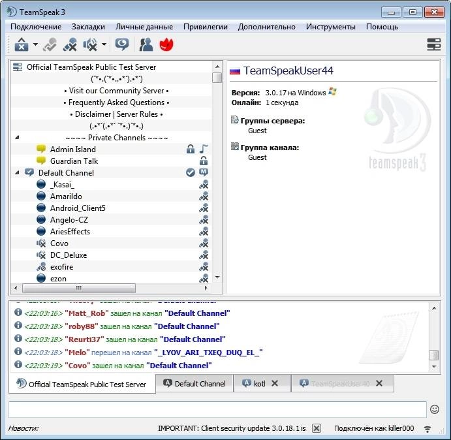Click the horizontal scroll right arrow of tree
The image size is (451, 440).
click(x=206, y=288)
